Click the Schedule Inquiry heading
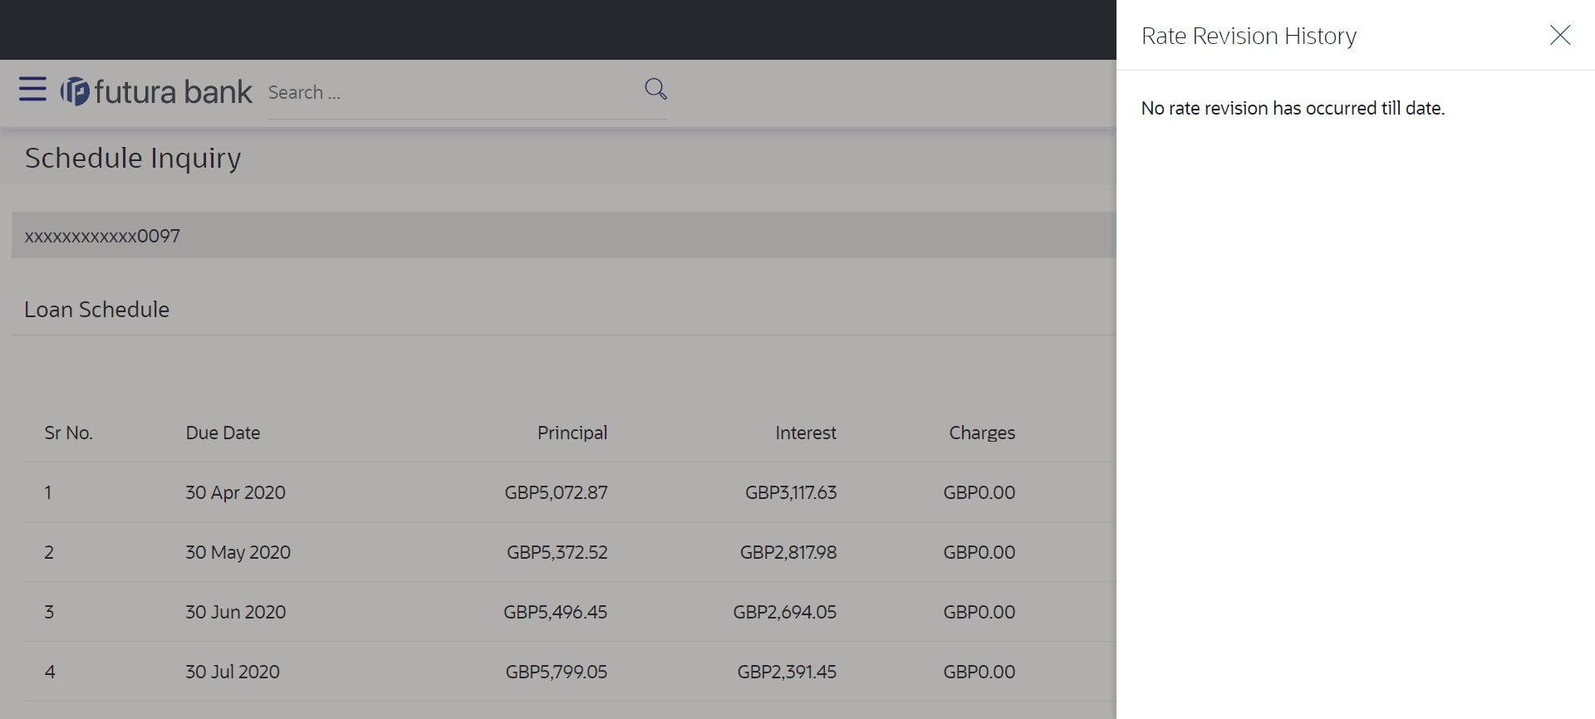 click(x=133, y=158)
